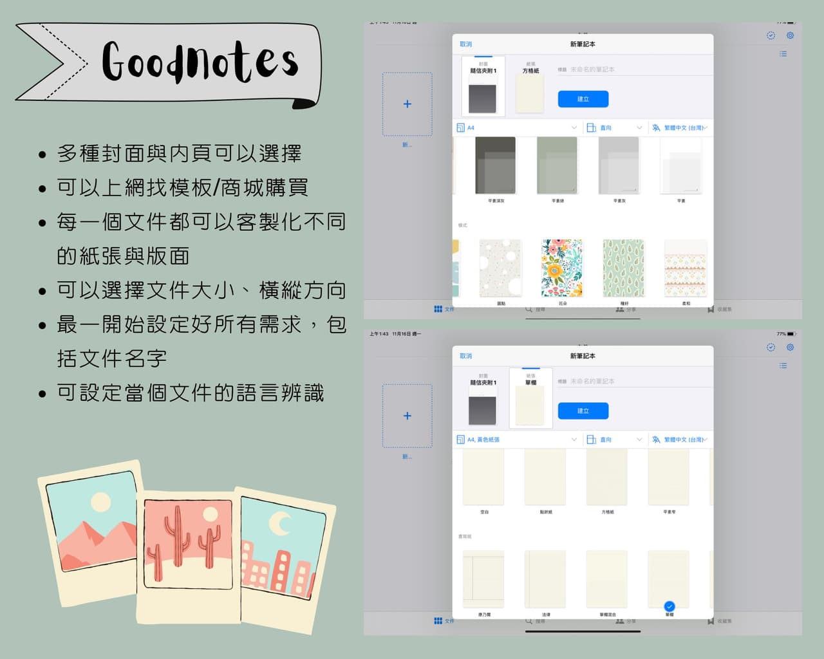Viewport: 824px width, 659px height.
Task: Choose the 空白 blank paper template
Action: pos(483,478)
